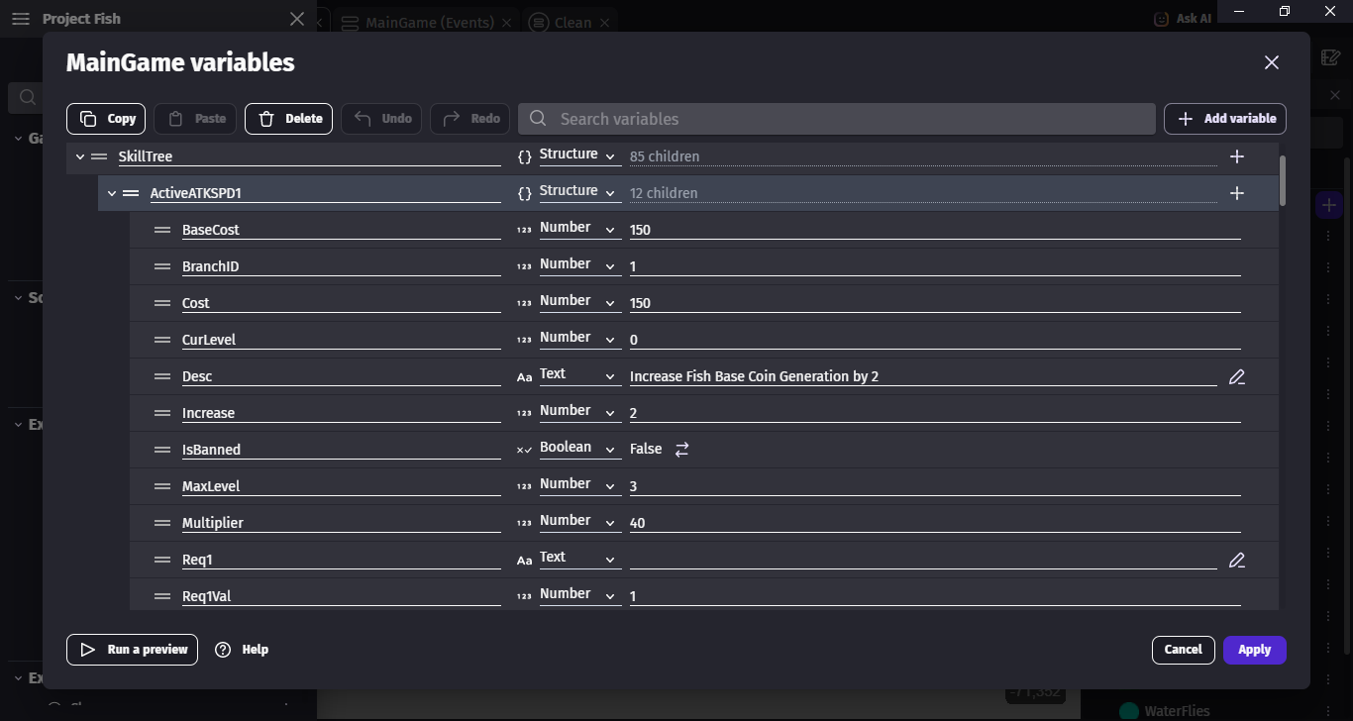Image resolution: width=1353 pixels, height=721 pixels.
Task: Click the Search variables field
Action: 836,119
